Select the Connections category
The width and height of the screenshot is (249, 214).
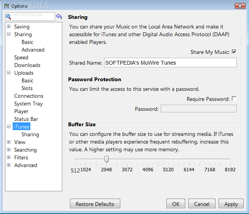29,96
